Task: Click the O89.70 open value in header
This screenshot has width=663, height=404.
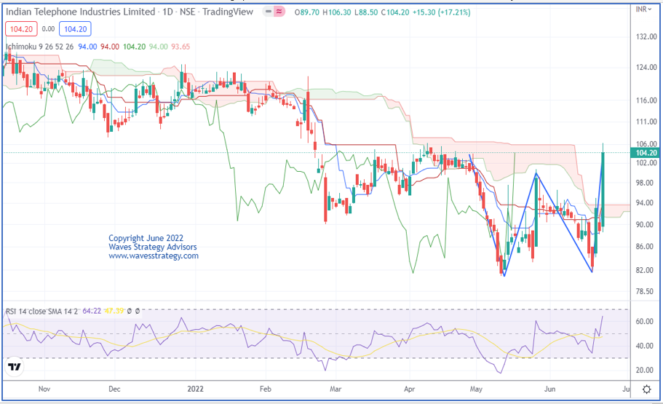Action: 307,12
